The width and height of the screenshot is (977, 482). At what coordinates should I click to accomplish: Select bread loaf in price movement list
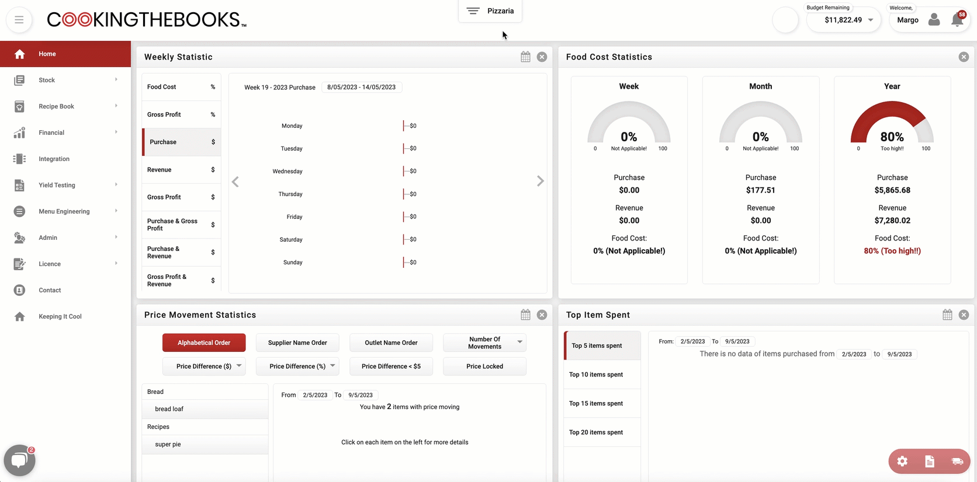[205, 409]
